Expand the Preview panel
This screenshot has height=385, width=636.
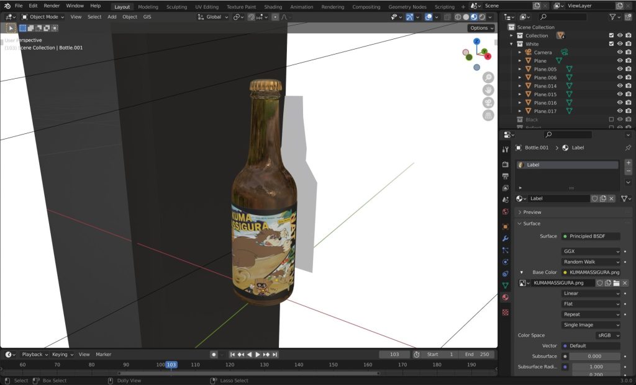coord(532,212)
